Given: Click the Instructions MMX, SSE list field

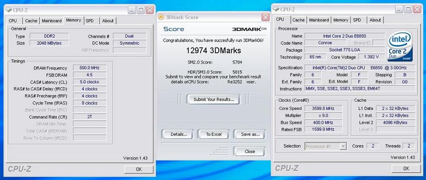Looking at the screenshot, I should click(x=360, y=89).
